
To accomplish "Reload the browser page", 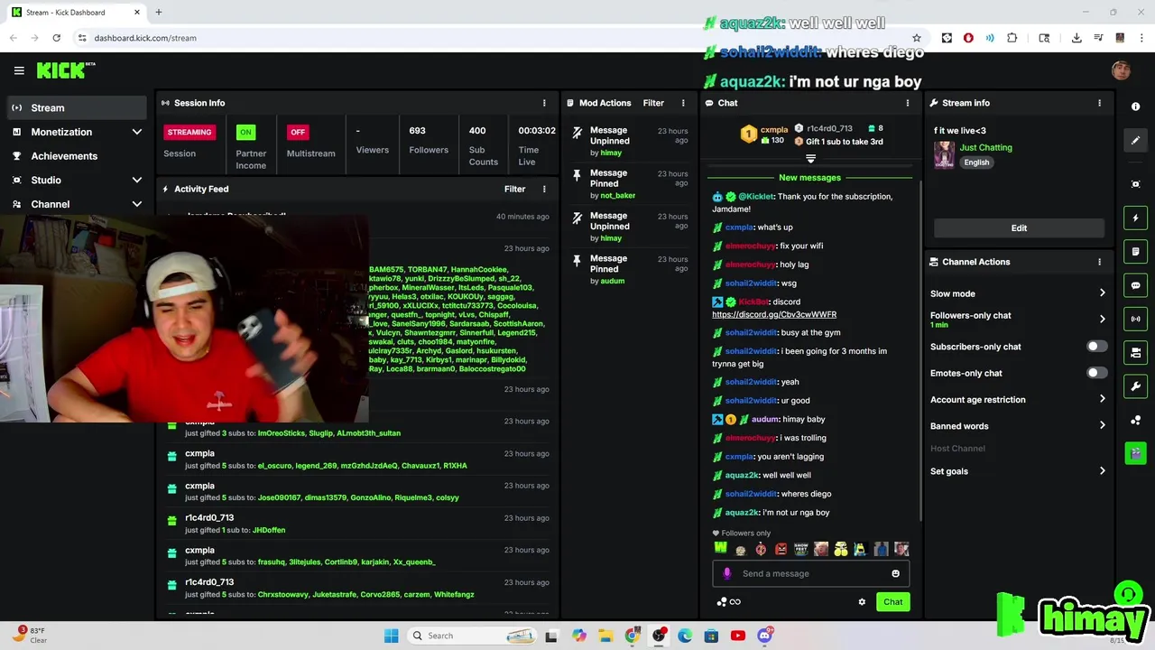I will 56,38.
